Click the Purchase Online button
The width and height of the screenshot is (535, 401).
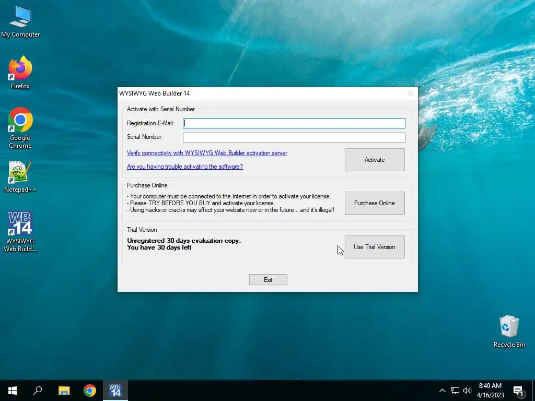(x=375, y=203)
